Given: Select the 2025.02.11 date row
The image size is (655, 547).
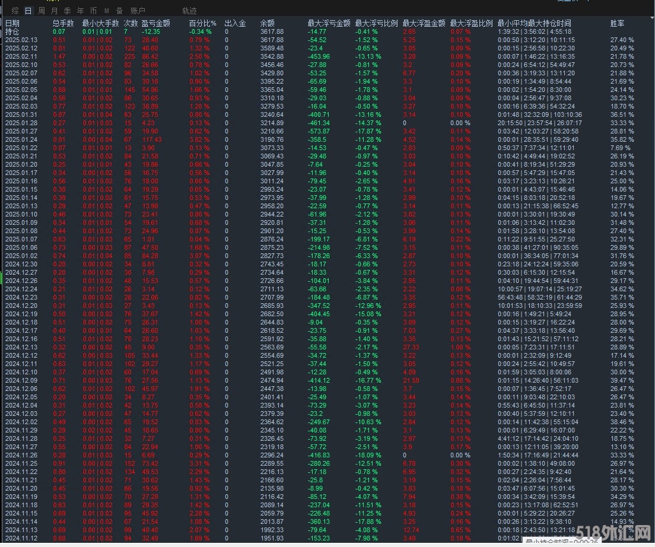Looking at the screenshot, I should 21,56.
